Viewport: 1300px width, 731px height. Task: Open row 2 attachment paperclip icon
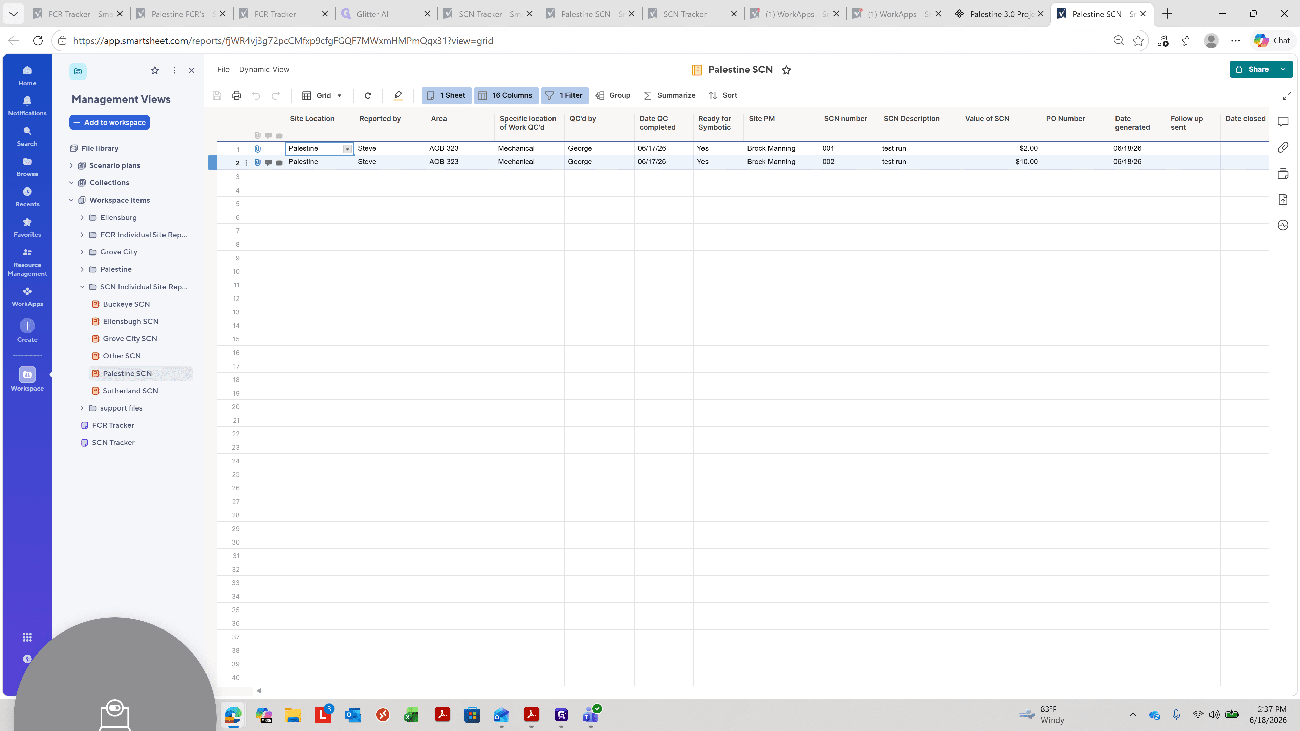(257, 162)
